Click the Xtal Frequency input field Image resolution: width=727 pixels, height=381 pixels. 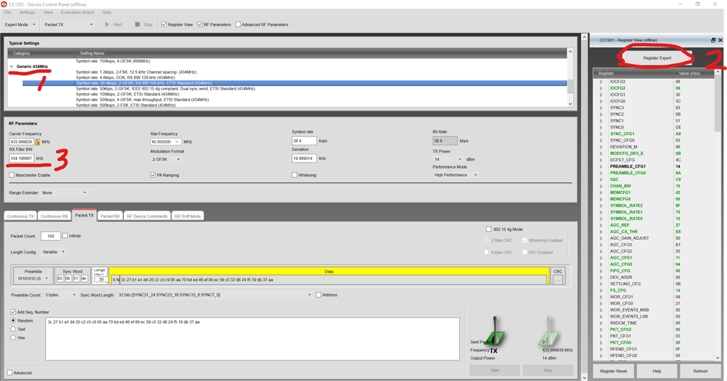tap(165, 142)
